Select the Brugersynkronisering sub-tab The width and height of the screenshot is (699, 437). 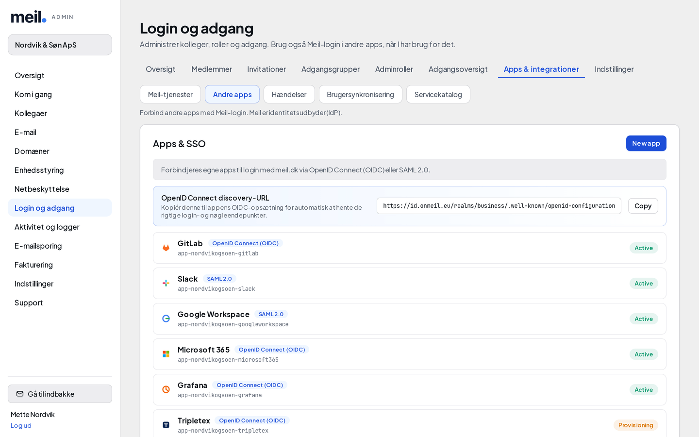[x=360, y=94]
